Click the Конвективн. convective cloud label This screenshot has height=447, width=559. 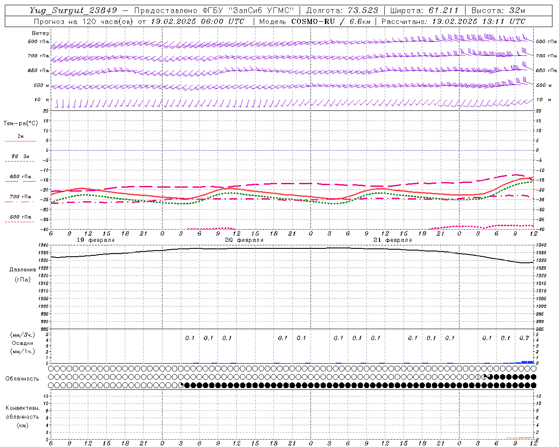click(22, 408)
